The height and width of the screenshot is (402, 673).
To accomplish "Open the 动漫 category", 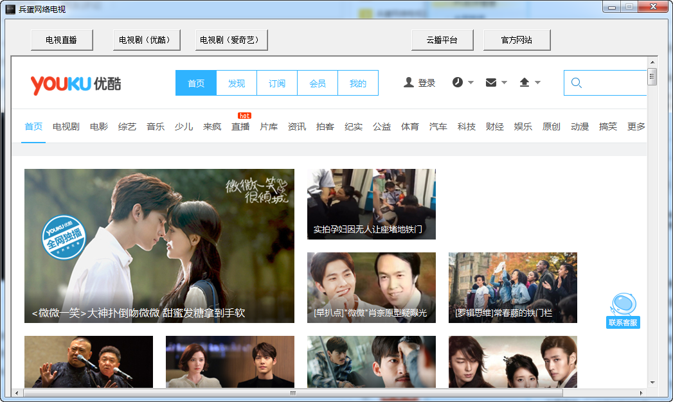I will [x=580, y=127].
